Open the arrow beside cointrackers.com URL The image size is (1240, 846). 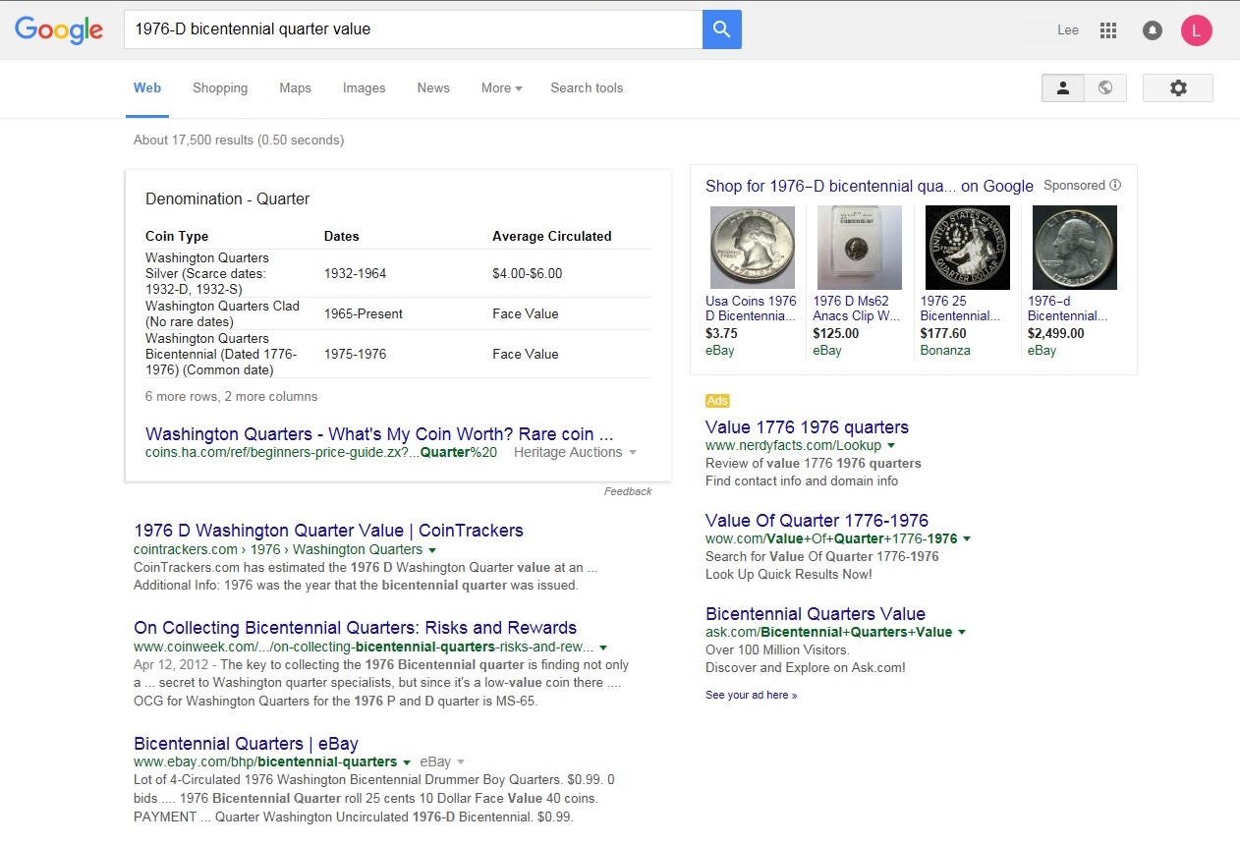[x=432, y=550]
